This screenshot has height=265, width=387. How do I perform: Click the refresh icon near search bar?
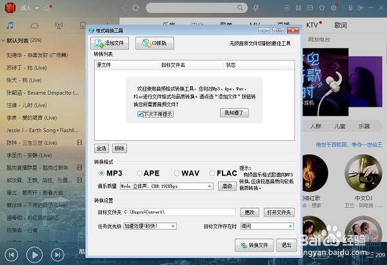135,8
